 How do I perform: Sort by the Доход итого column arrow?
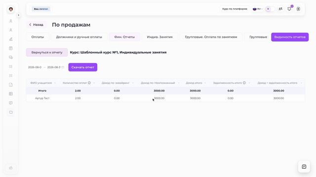[x=205, y=83]
